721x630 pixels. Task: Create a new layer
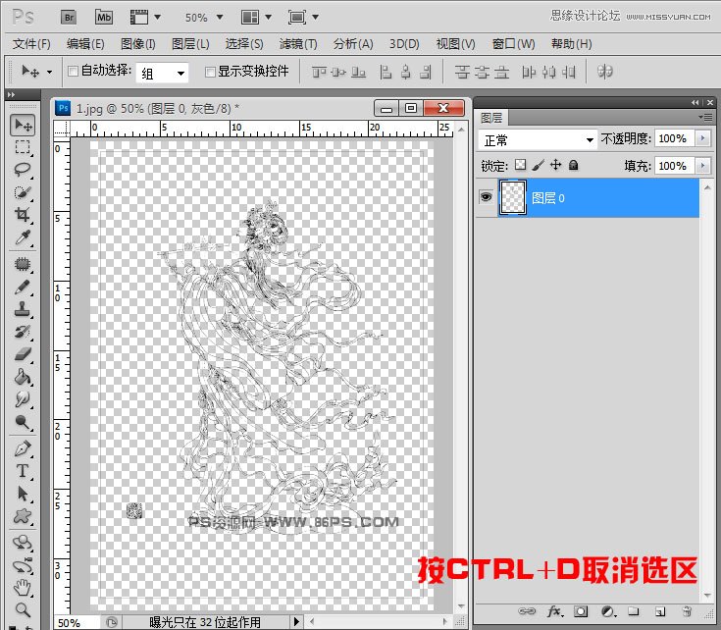660,611
